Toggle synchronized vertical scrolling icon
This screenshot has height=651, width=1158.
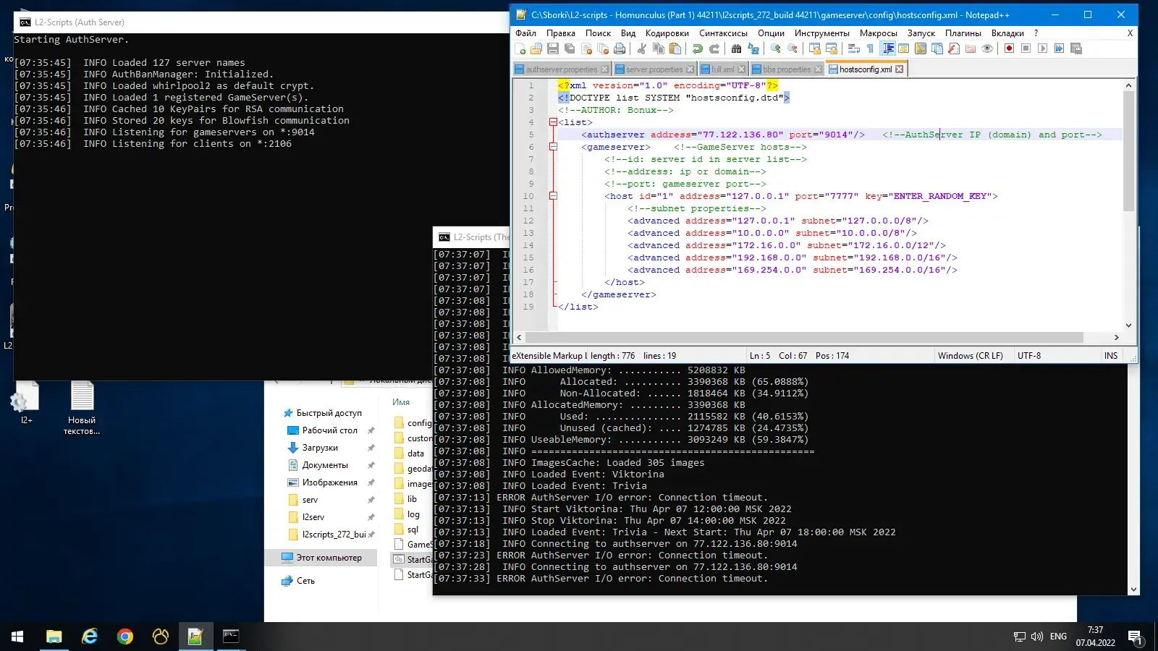[815, 48]
